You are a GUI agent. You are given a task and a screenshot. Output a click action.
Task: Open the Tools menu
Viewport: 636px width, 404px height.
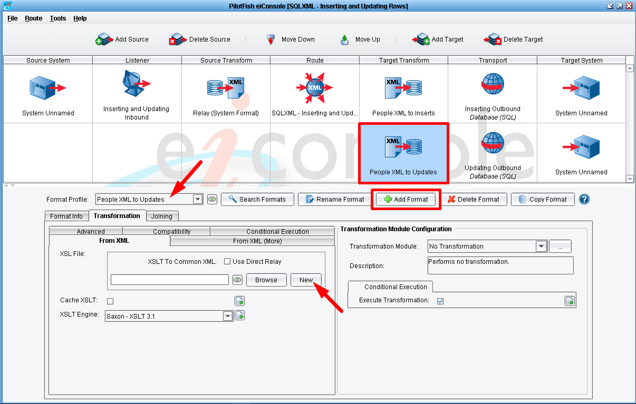click(58, 18)
